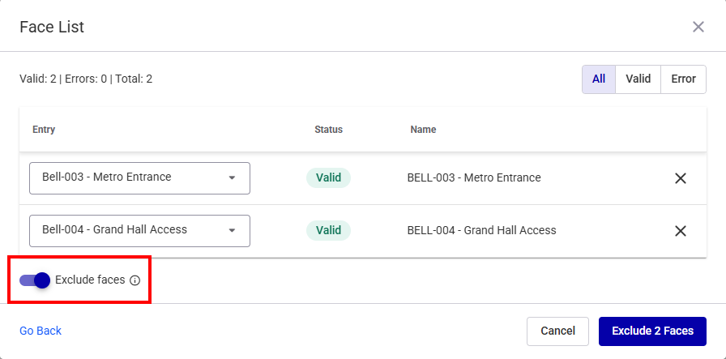Image resolution: width=726 pixels, height=359 pixels.
Task: Remove the BELL-003 Metro Entrance row
Action: tap(680, 178)
